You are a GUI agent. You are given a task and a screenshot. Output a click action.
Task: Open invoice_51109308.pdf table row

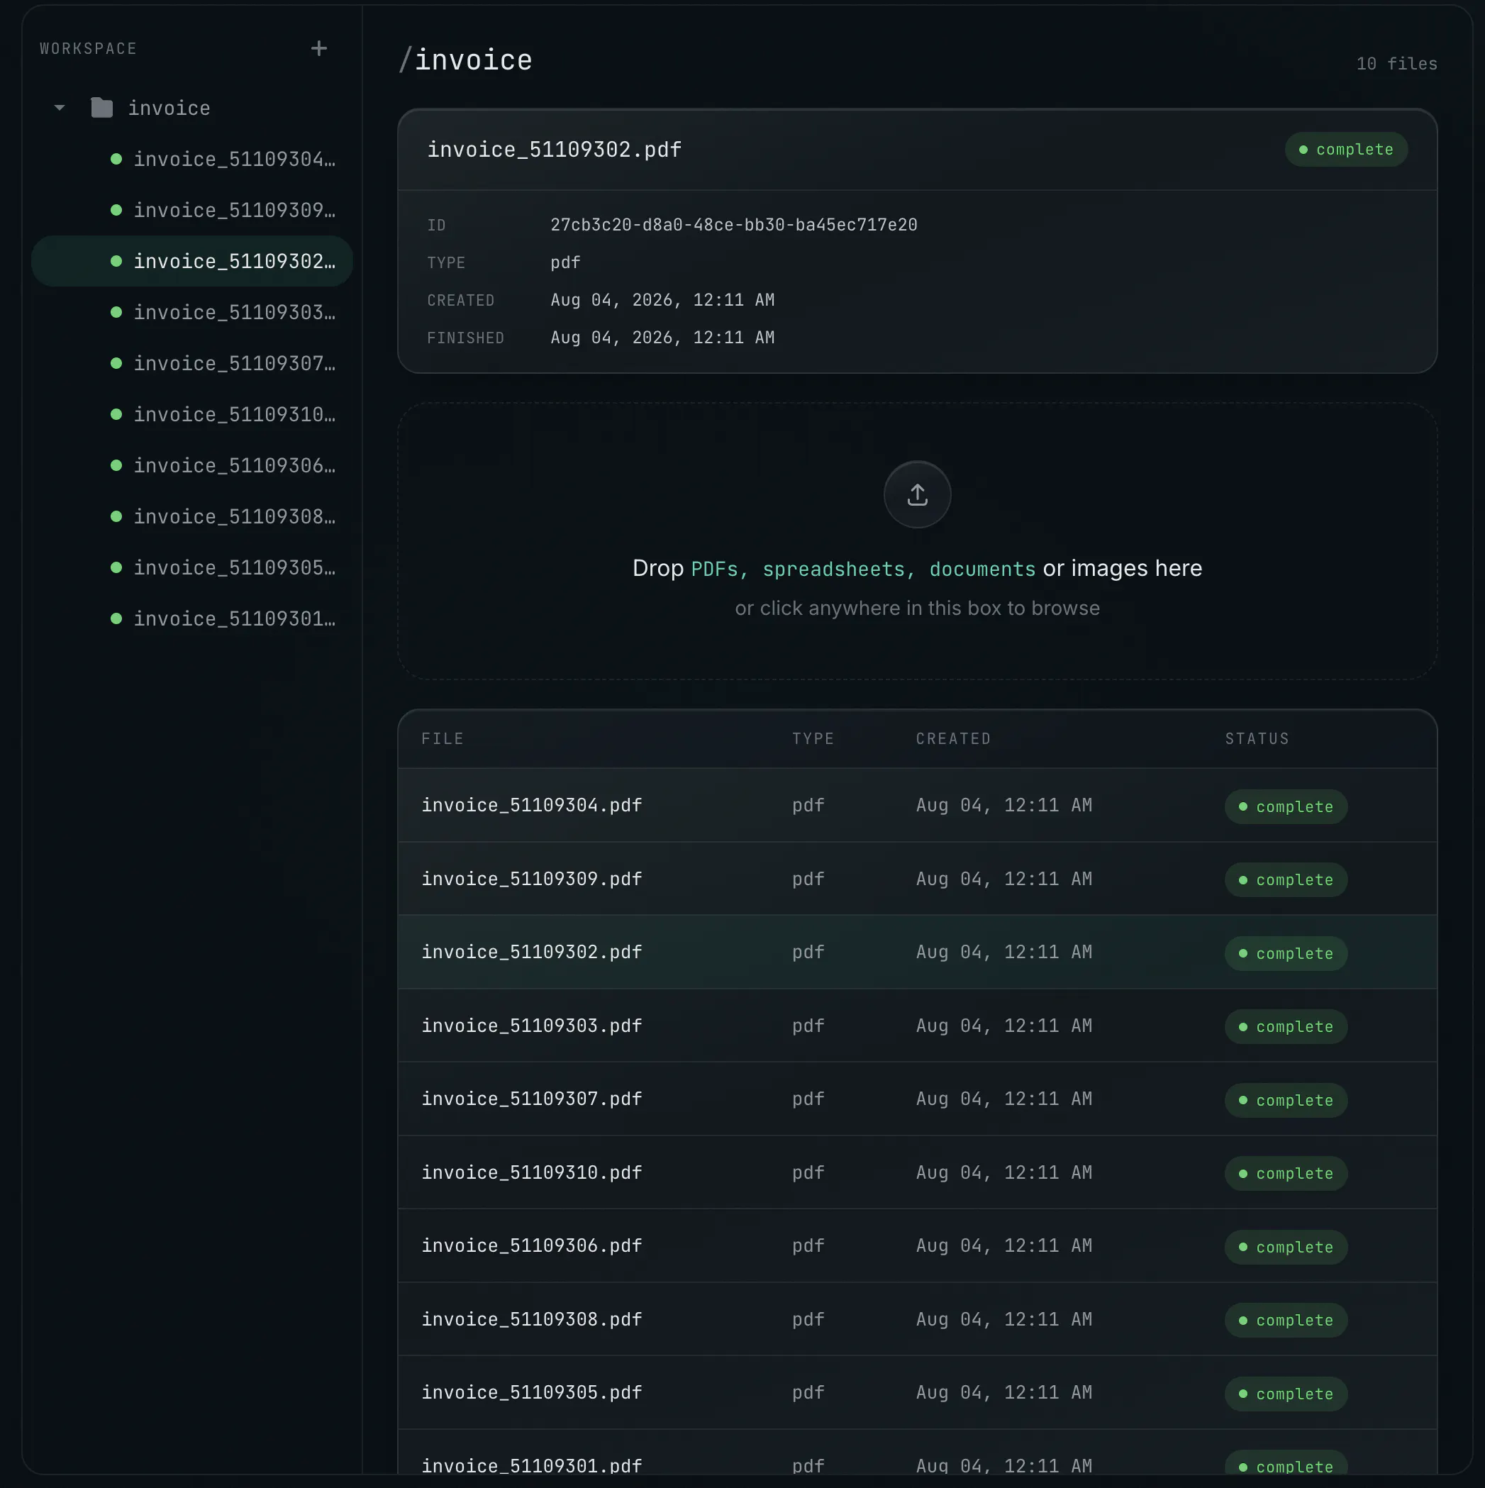click(x=916, y=1319)
